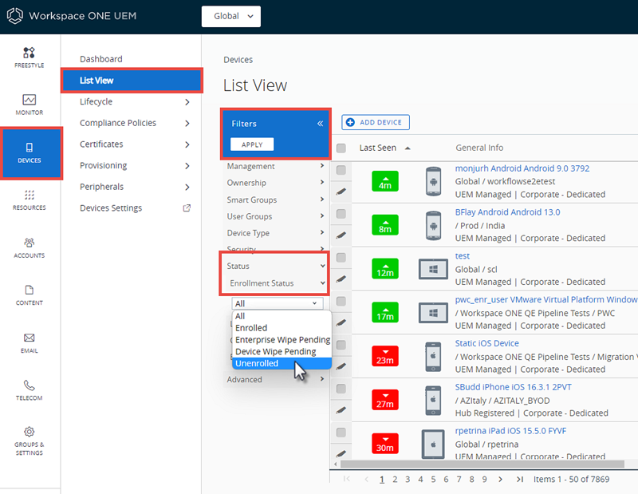Open the Monitor sidebar icon
Image resolution: width=638 pixels, height=494 pixels.
[x=29, y=100]
